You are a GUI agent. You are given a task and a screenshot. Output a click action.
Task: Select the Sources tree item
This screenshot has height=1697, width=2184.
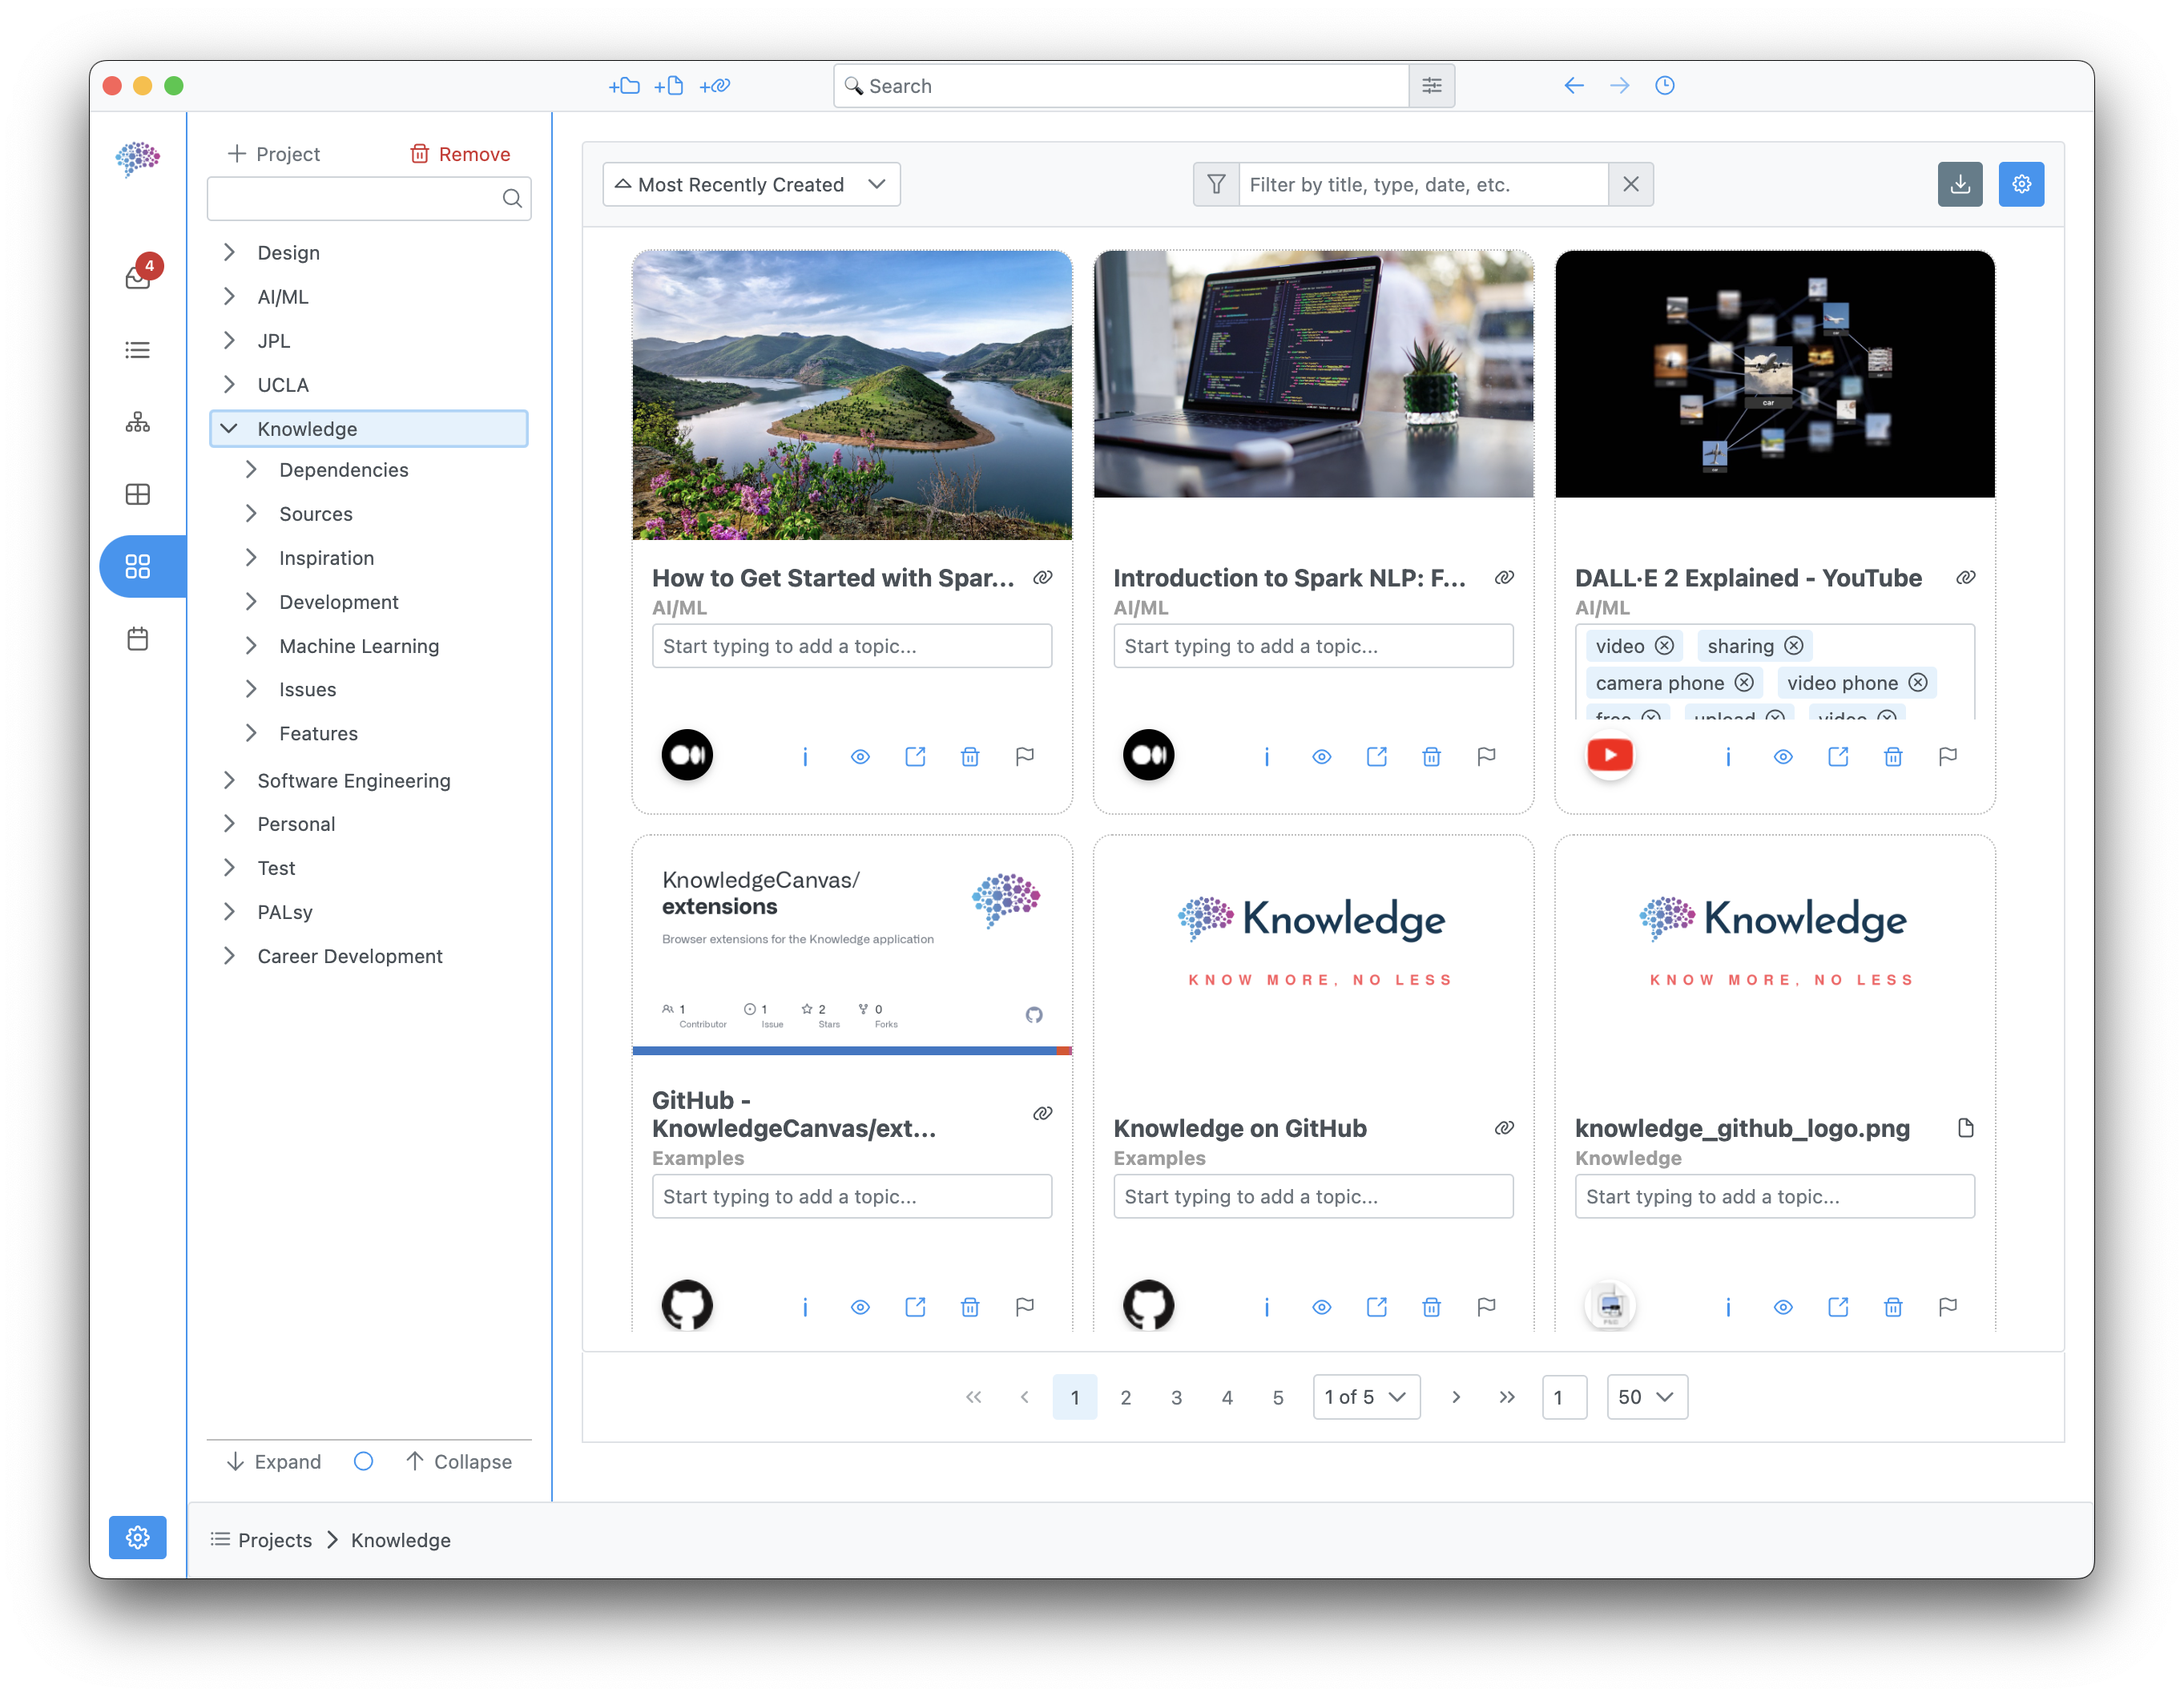click(316, 514)
